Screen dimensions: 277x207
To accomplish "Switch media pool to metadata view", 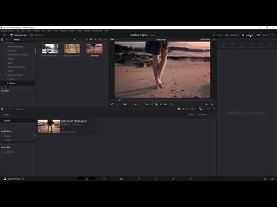I will tap(179, 109).
